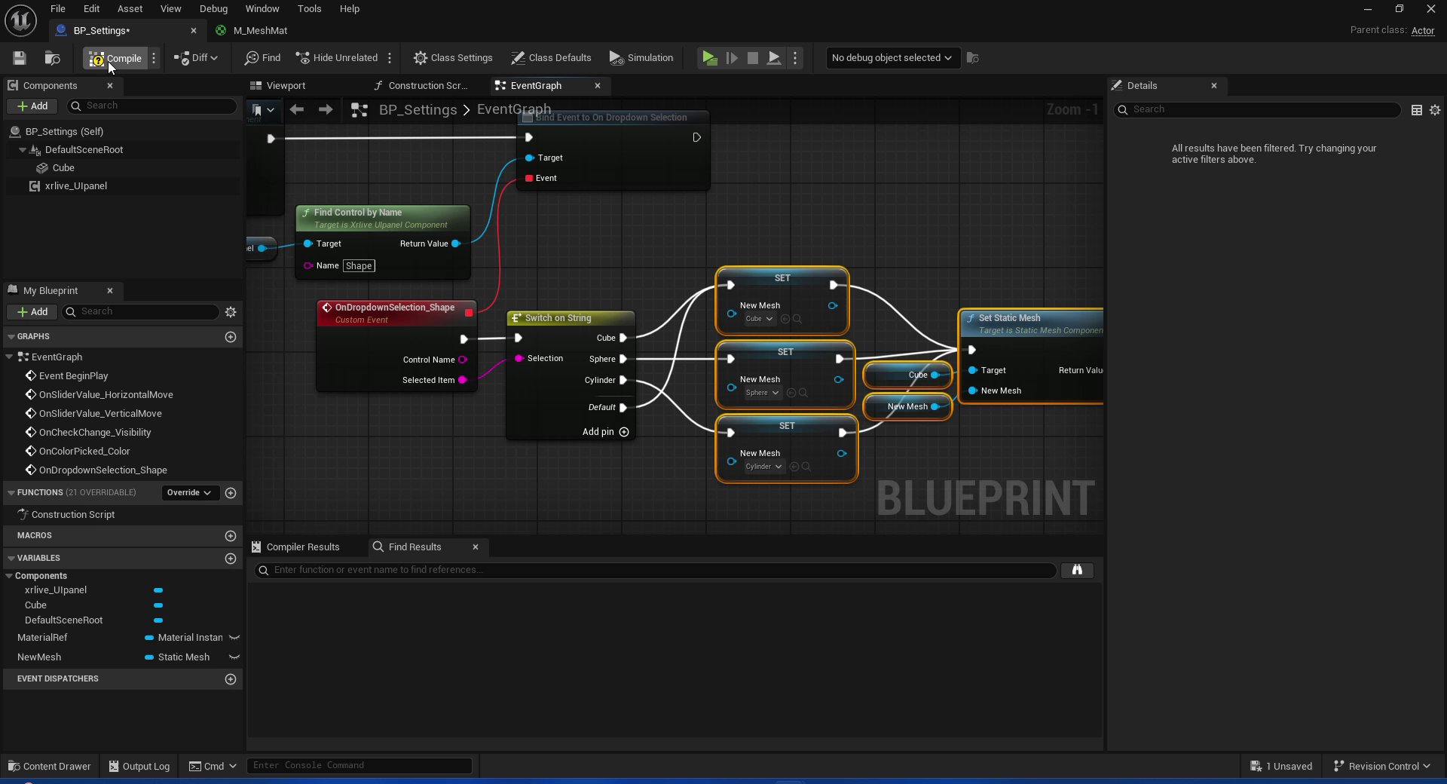Collapse the EventGraph tree node
The image size is (1447, 784).
[9, 357]
